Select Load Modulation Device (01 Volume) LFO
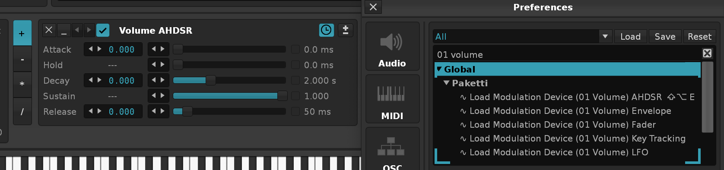This screenshot has height=170, width=724. point(559,152)
